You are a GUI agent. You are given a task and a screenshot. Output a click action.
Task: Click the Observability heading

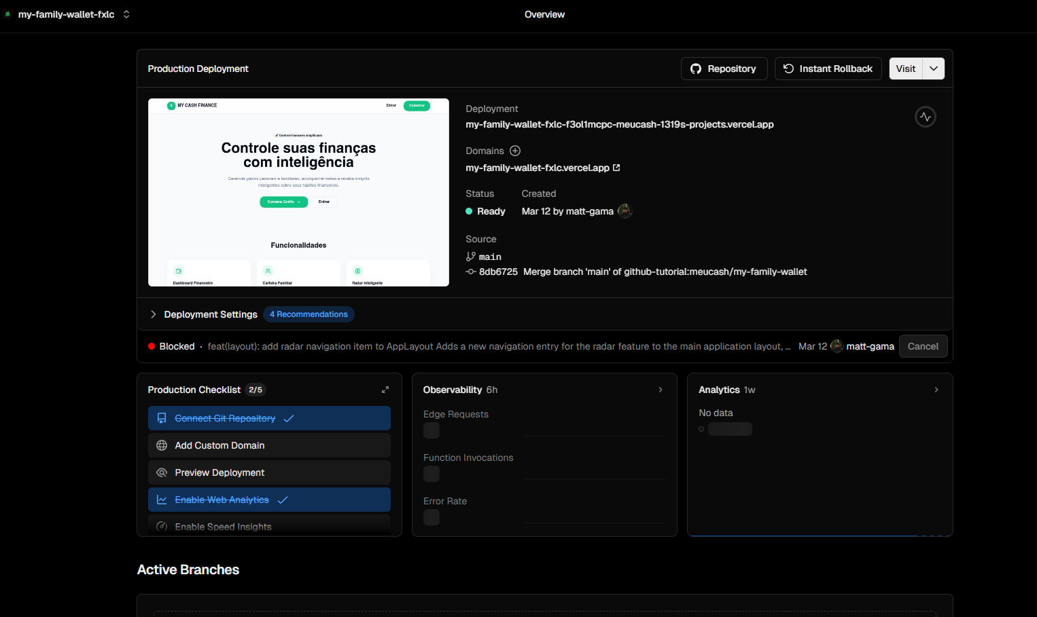coord(453,390)
